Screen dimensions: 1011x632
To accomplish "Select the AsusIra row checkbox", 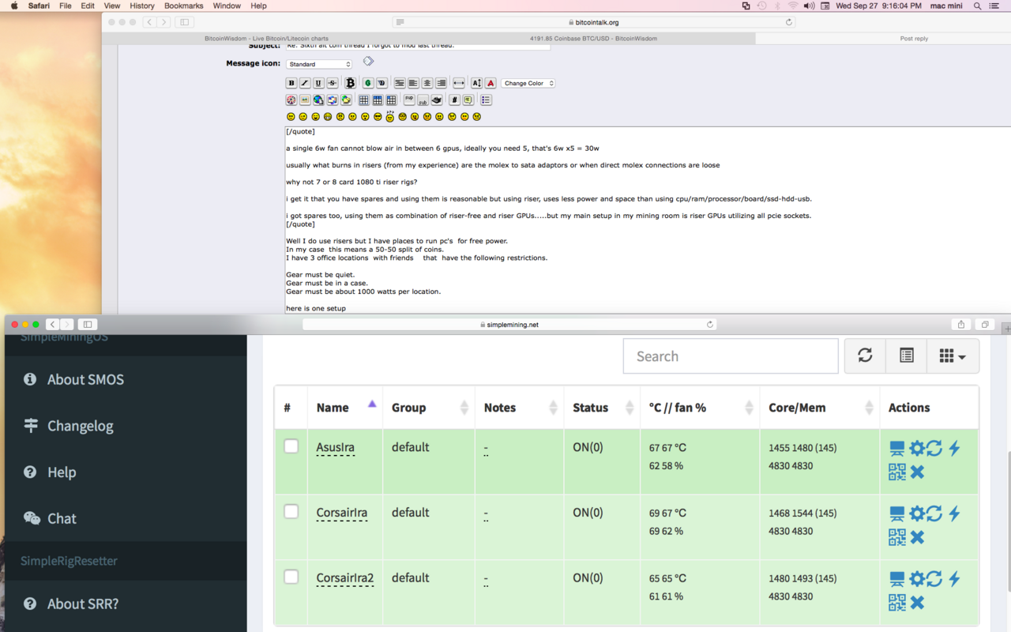I will pyautogui.click(x=291, y=446).
